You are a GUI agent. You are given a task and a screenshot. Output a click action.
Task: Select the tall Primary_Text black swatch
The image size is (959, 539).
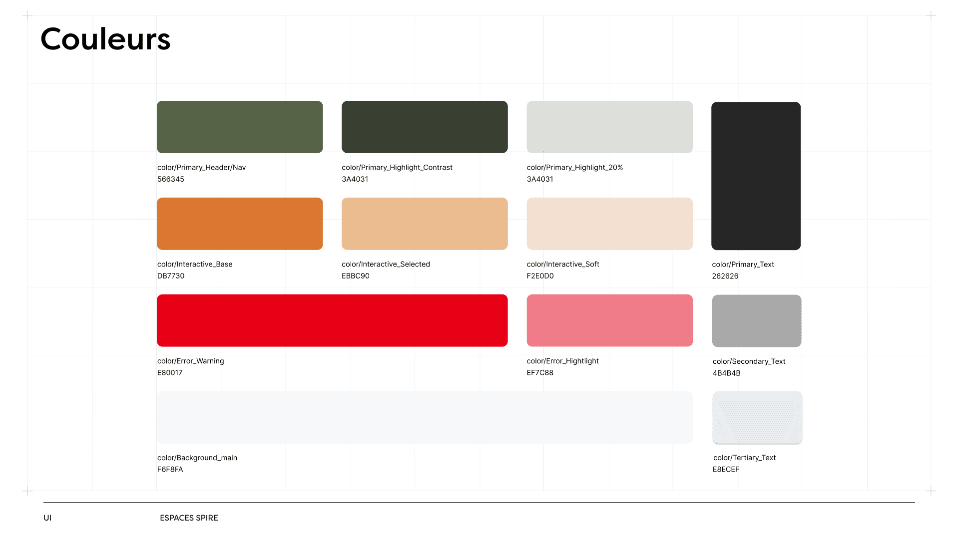pyautogui.click(x=756, y=176)
